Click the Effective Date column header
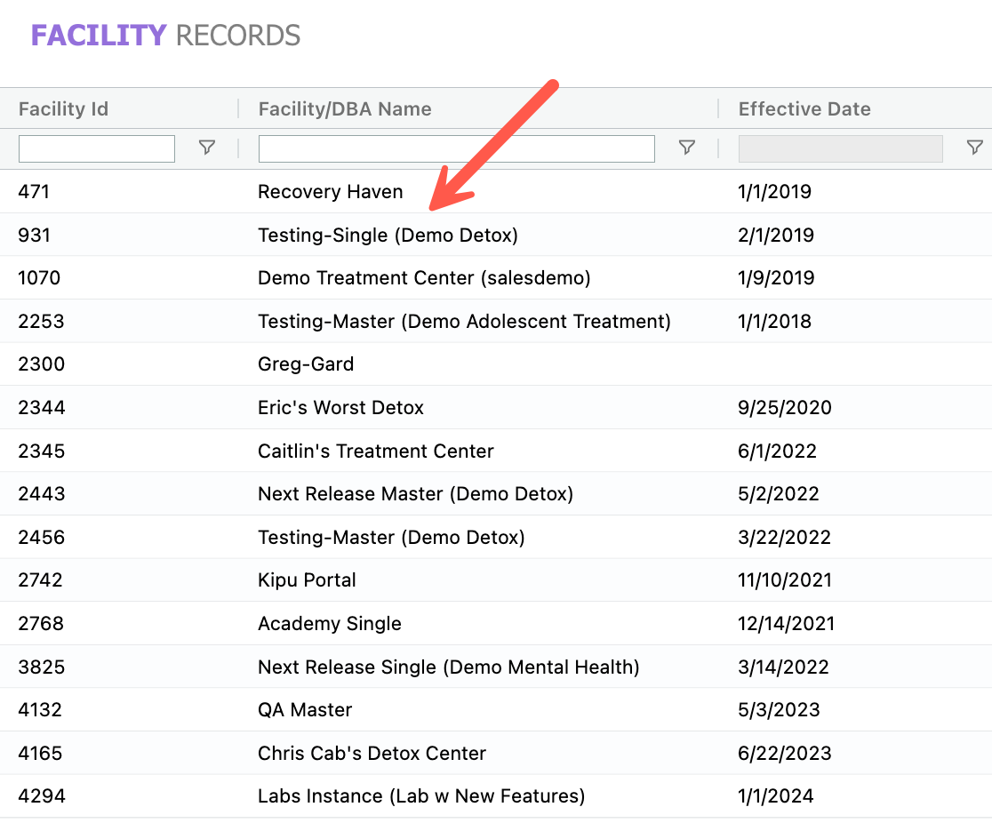992x823 pixels. [804, 109]
